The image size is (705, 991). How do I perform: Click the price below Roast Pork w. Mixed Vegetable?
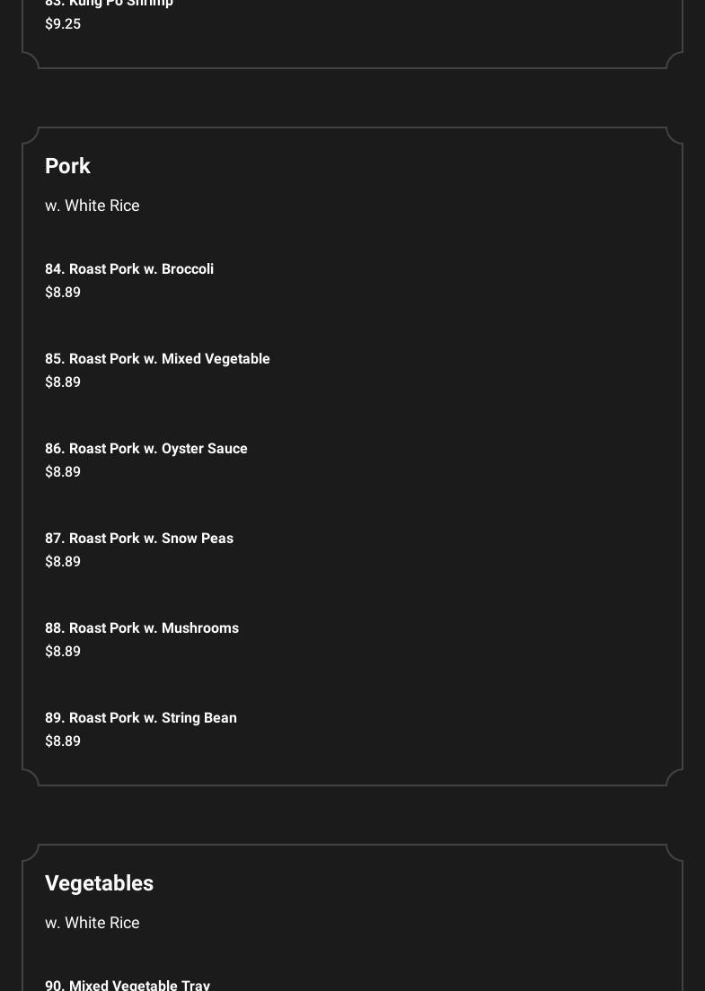point(63,382)
